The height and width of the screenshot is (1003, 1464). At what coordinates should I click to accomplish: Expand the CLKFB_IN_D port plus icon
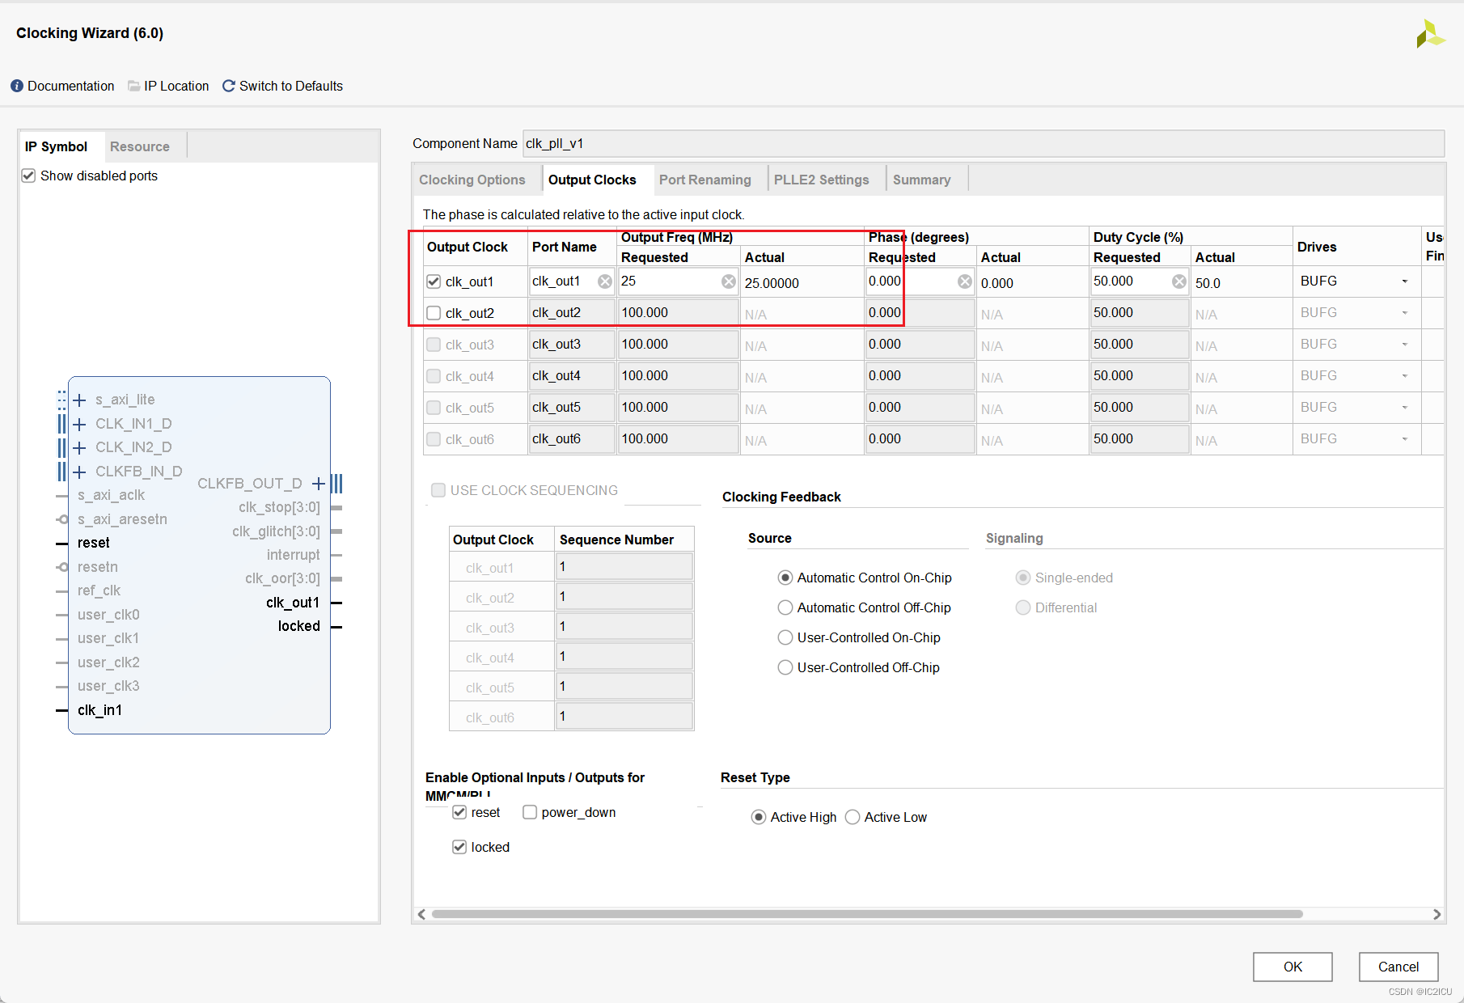pyautogui.click(x=79, y=472)
